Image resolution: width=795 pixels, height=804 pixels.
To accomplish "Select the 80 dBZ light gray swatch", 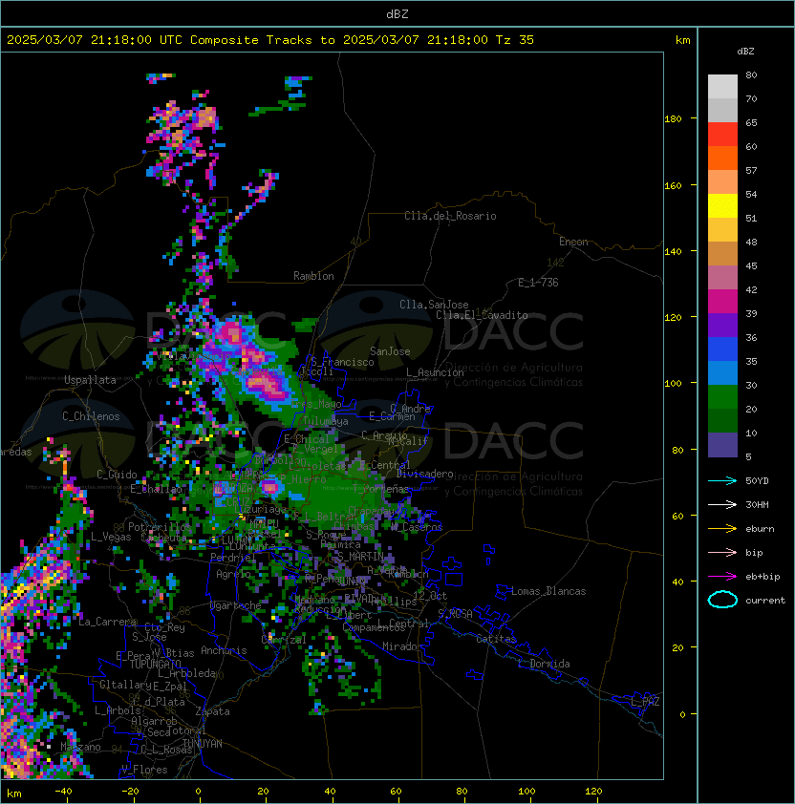I will point(722,87).
